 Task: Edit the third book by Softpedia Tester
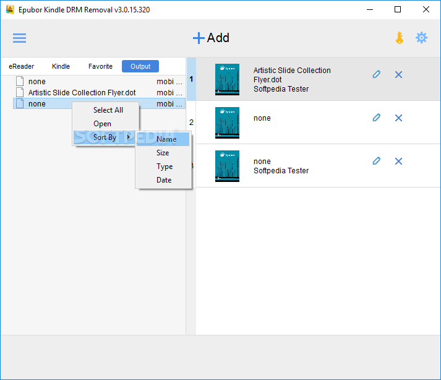coord(376,161)
